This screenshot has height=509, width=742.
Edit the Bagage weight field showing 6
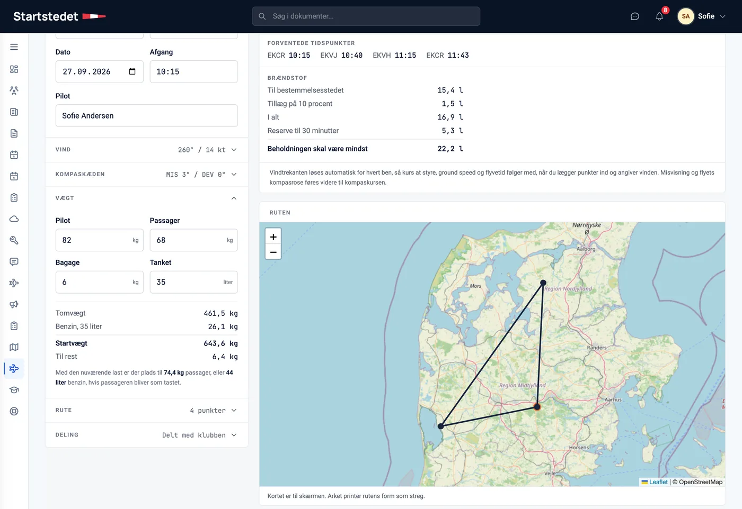(x=100, y=282)
